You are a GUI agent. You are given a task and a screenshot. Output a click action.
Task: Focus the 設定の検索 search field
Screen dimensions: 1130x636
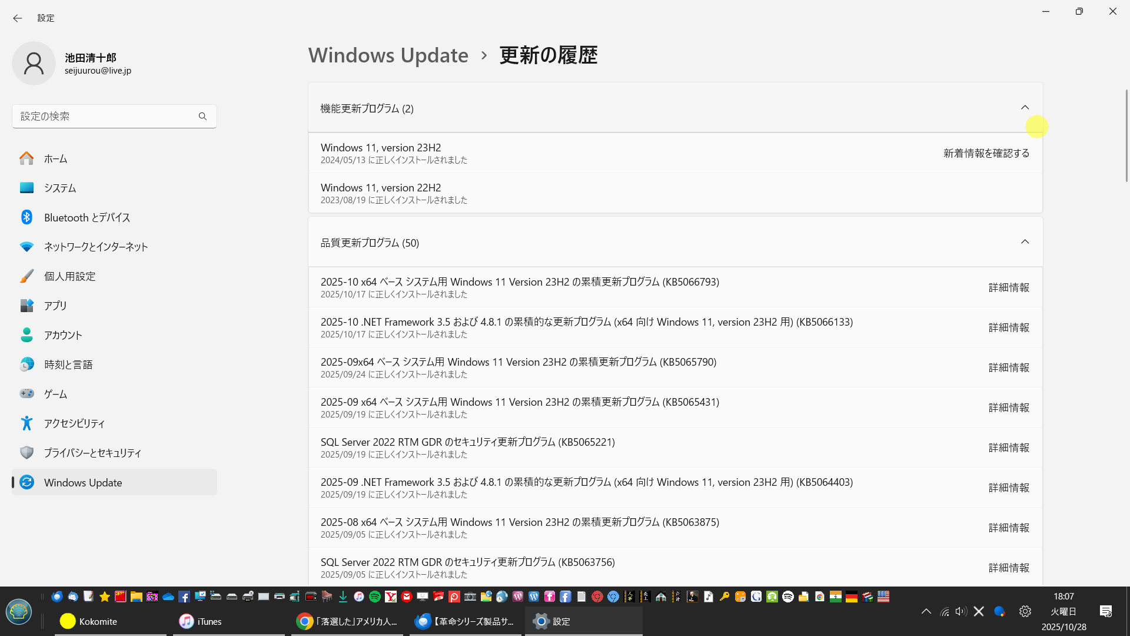click(114, 116)
